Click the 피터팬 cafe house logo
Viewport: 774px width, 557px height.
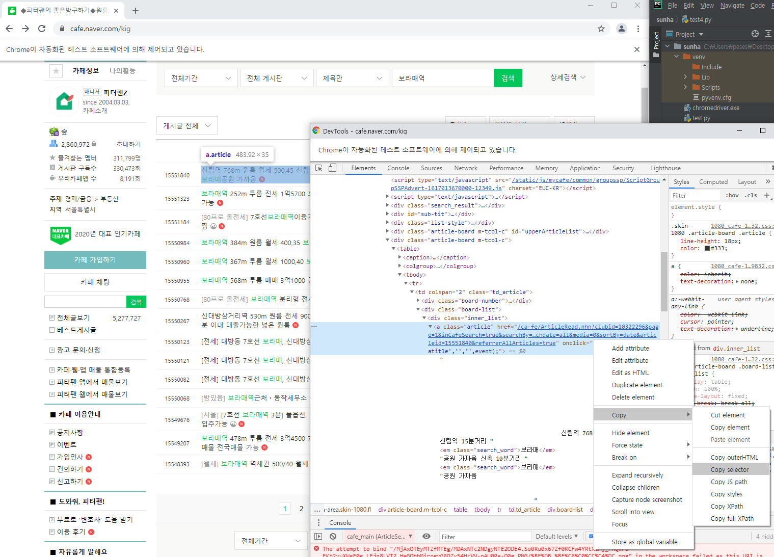point(65,100)
